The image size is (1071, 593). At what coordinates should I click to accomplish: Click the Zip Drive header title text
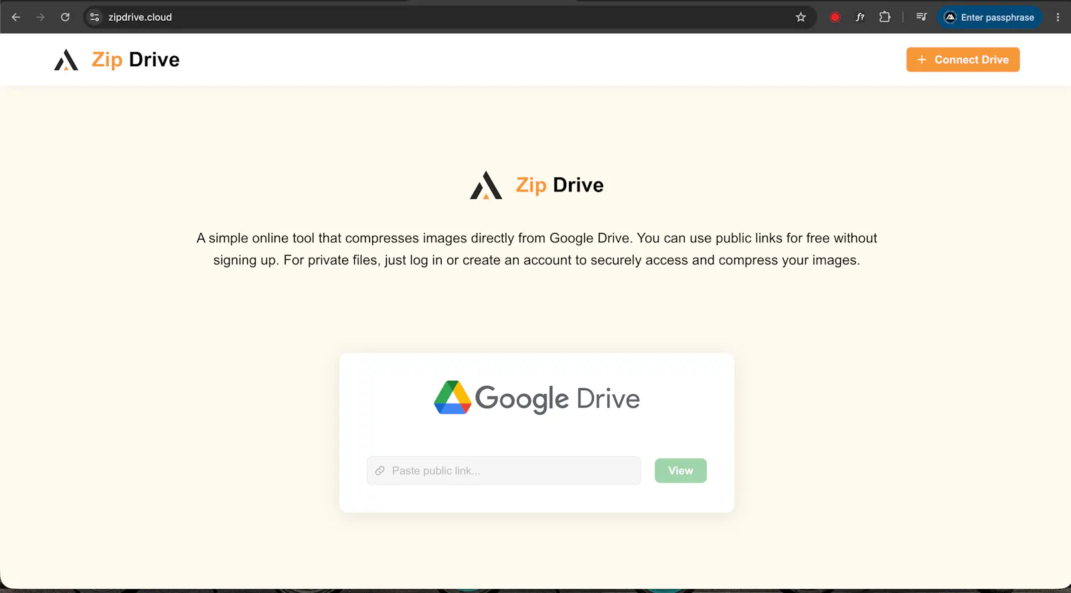pos(136,60)
